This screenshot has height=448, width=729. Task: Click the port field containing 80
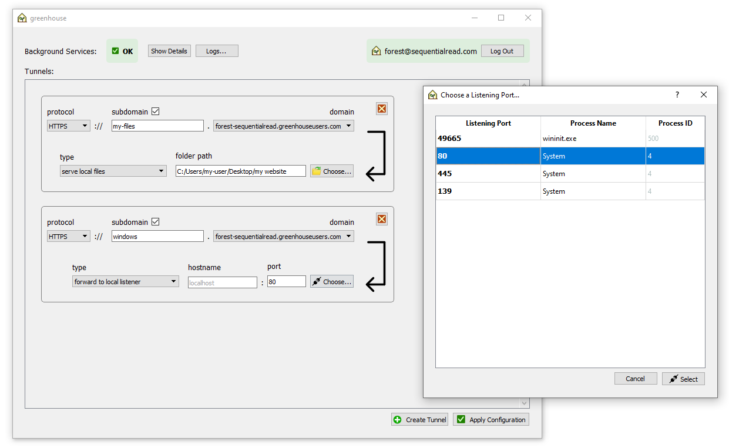point(287,281)
